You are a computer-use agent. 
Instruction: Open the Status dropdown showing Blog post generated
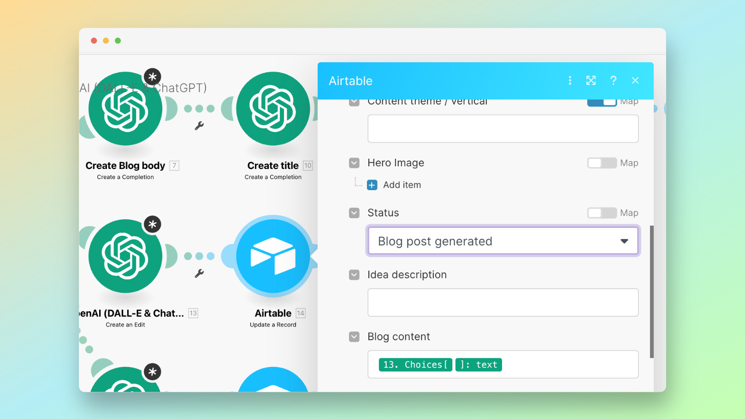[x=503, y=241]
